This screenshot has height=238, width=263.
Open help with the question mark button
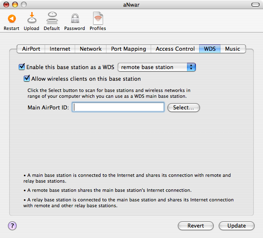click(x=12, y=226)
